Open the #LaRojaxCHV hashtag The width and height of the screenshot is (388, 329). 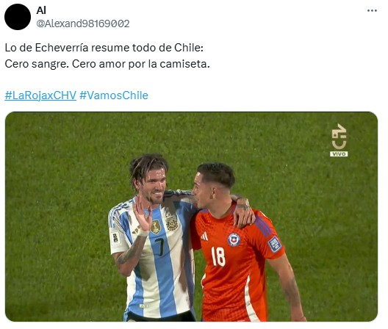coord(40,95)
